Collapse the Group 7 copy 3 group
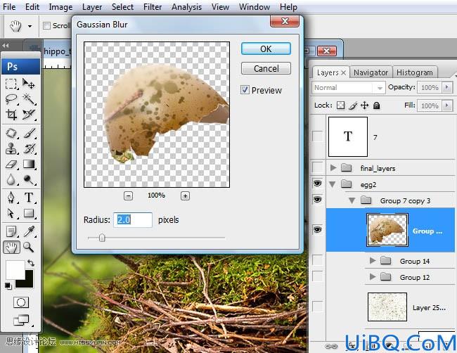Viewport: 457px width, 353px height. pos(352,200)
